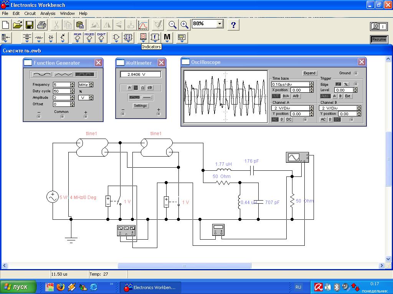Toggle the simulation power switch

[x=379, y=26]
